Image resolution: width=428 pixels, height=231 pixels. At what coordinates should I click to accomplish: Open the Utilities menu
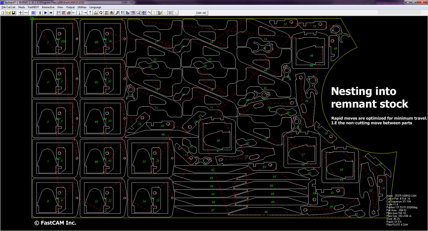click(x=82, y=7)
